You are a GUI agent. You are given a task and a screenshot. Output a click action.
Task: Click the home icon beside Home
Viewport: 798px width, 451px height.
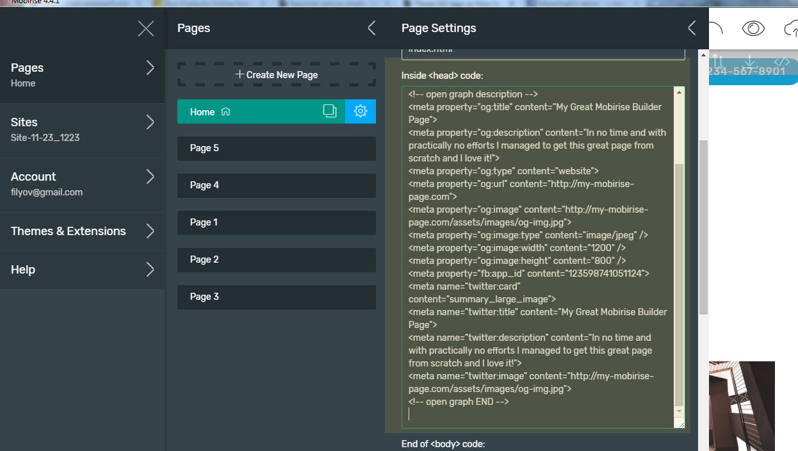(x=225, y=111)
